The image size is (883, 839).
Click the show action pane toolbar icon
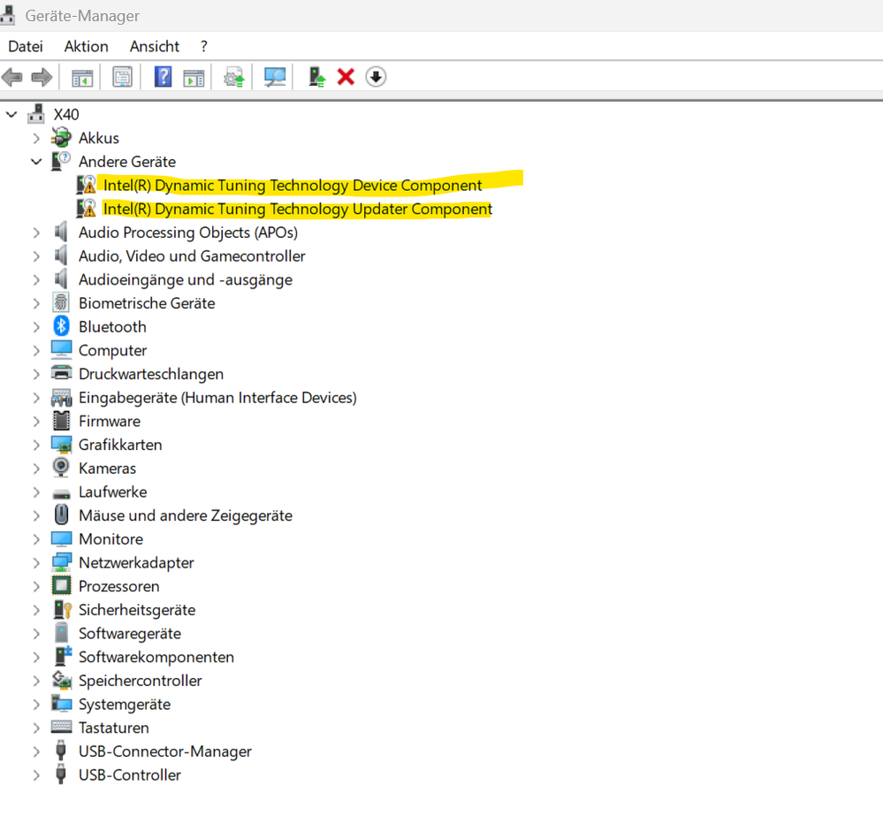pyautogui.click(x=195, y=76)
